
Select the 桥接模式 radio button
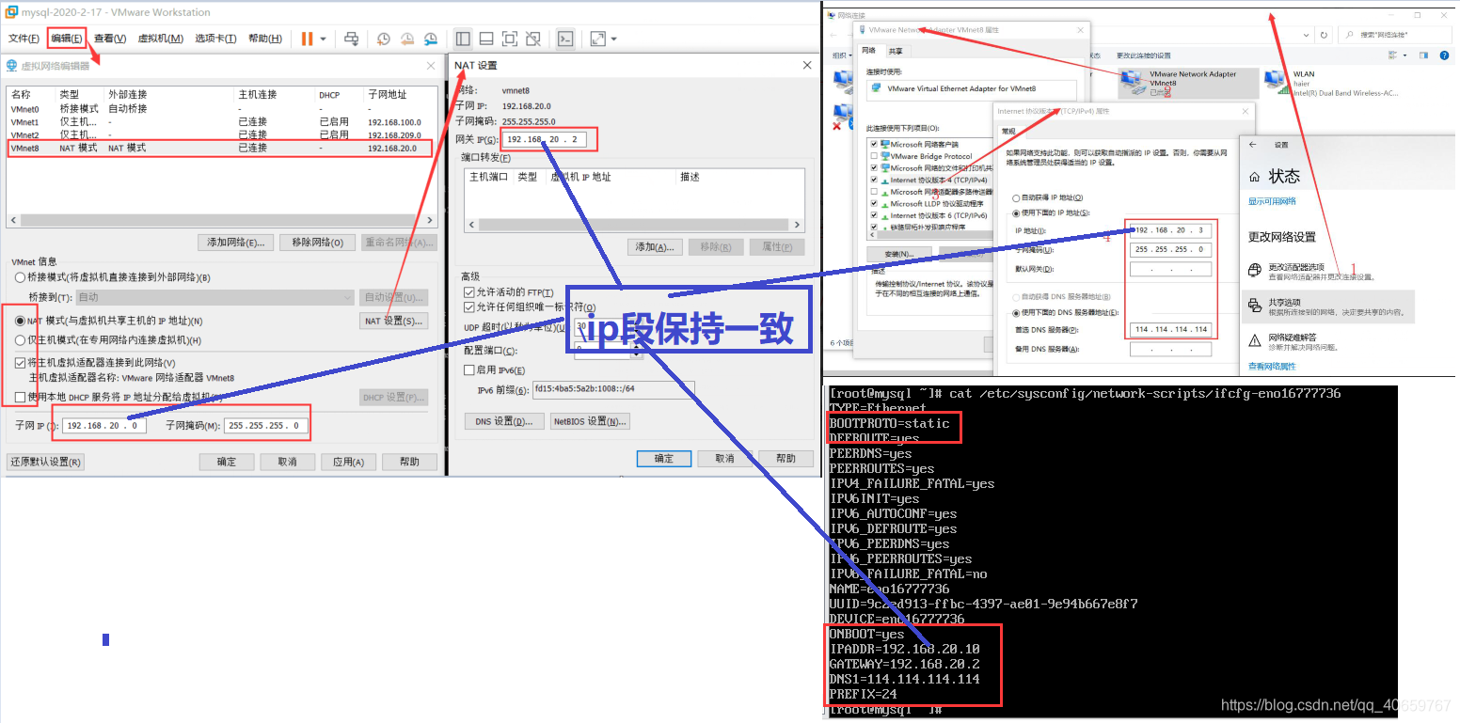(21, 278)
